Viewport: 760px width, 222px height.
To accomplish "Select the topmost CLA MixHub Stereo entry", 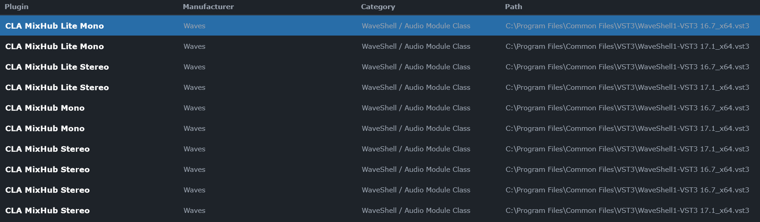I will tap(48, 149).
